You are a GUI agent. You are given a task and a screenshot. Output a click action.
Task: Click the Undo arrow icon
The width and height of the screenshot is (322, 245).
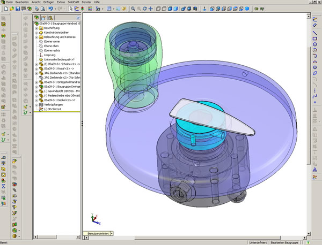50,9
